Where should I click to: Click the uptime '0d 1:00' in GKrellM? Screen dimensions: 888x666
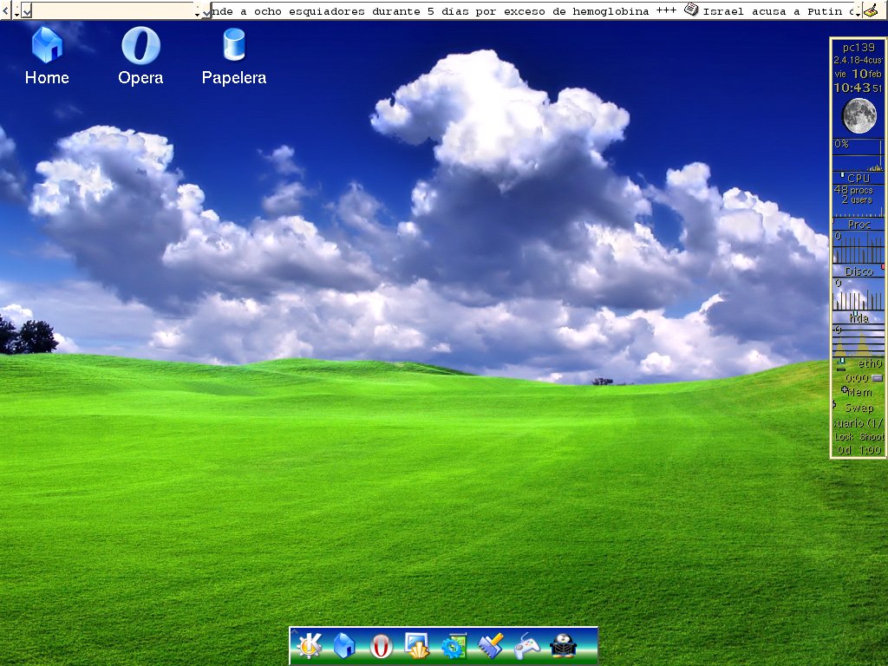pos(859,450)
